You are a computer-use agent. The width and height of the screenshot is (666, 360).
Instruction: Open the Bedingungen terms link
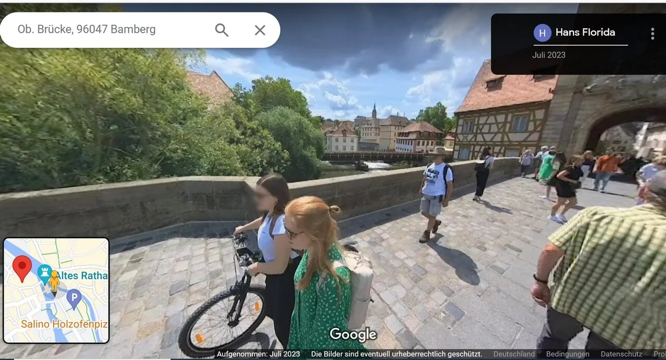[567, 354]
